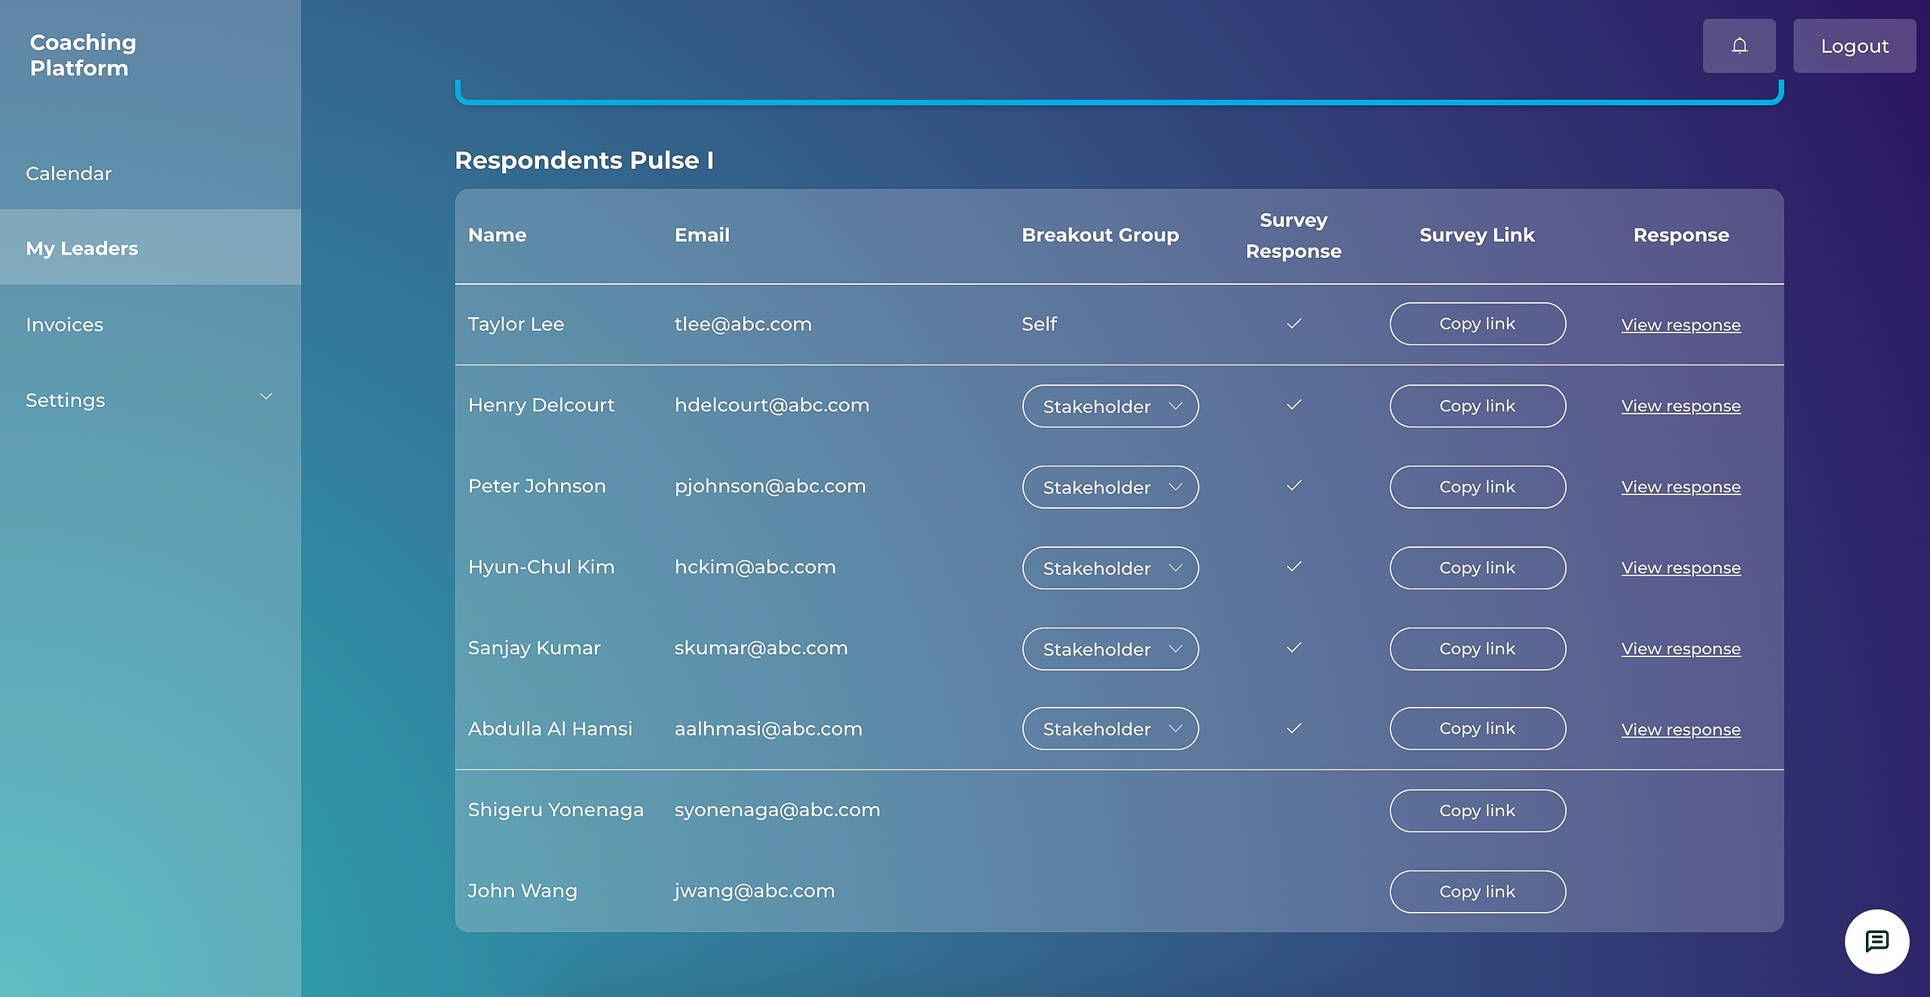The image size is (1930, 997).
Task: Go to Calendar in the sidebar
Action: (x=69, y=173)
